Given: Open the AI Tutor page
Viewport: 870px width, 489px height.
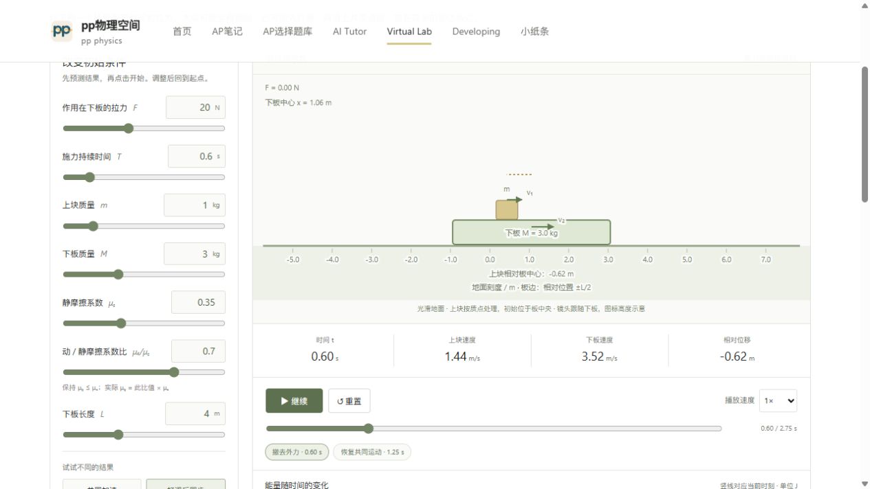Looking at the screenshot, I should click(349, 32).
